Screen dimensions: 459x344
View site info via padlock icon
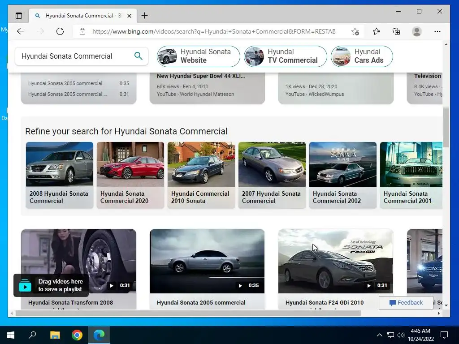click(82, 31)
